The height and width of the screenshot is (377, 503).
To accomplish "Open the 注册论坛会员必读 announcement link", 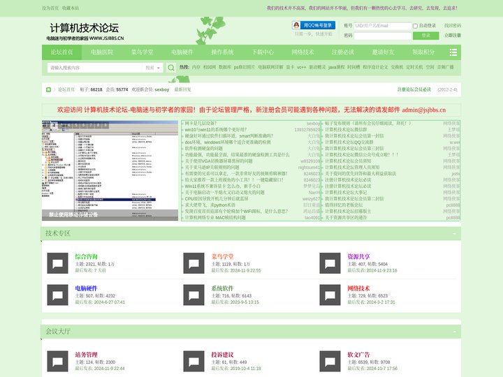I will 414,89.
